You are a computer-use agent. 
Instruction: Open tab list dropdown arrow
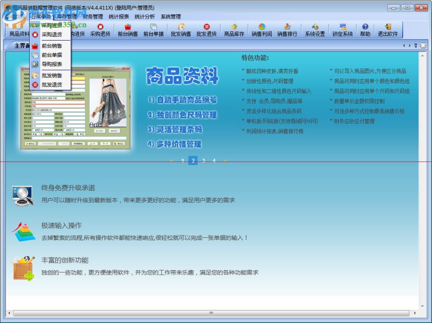click(416, 45)
